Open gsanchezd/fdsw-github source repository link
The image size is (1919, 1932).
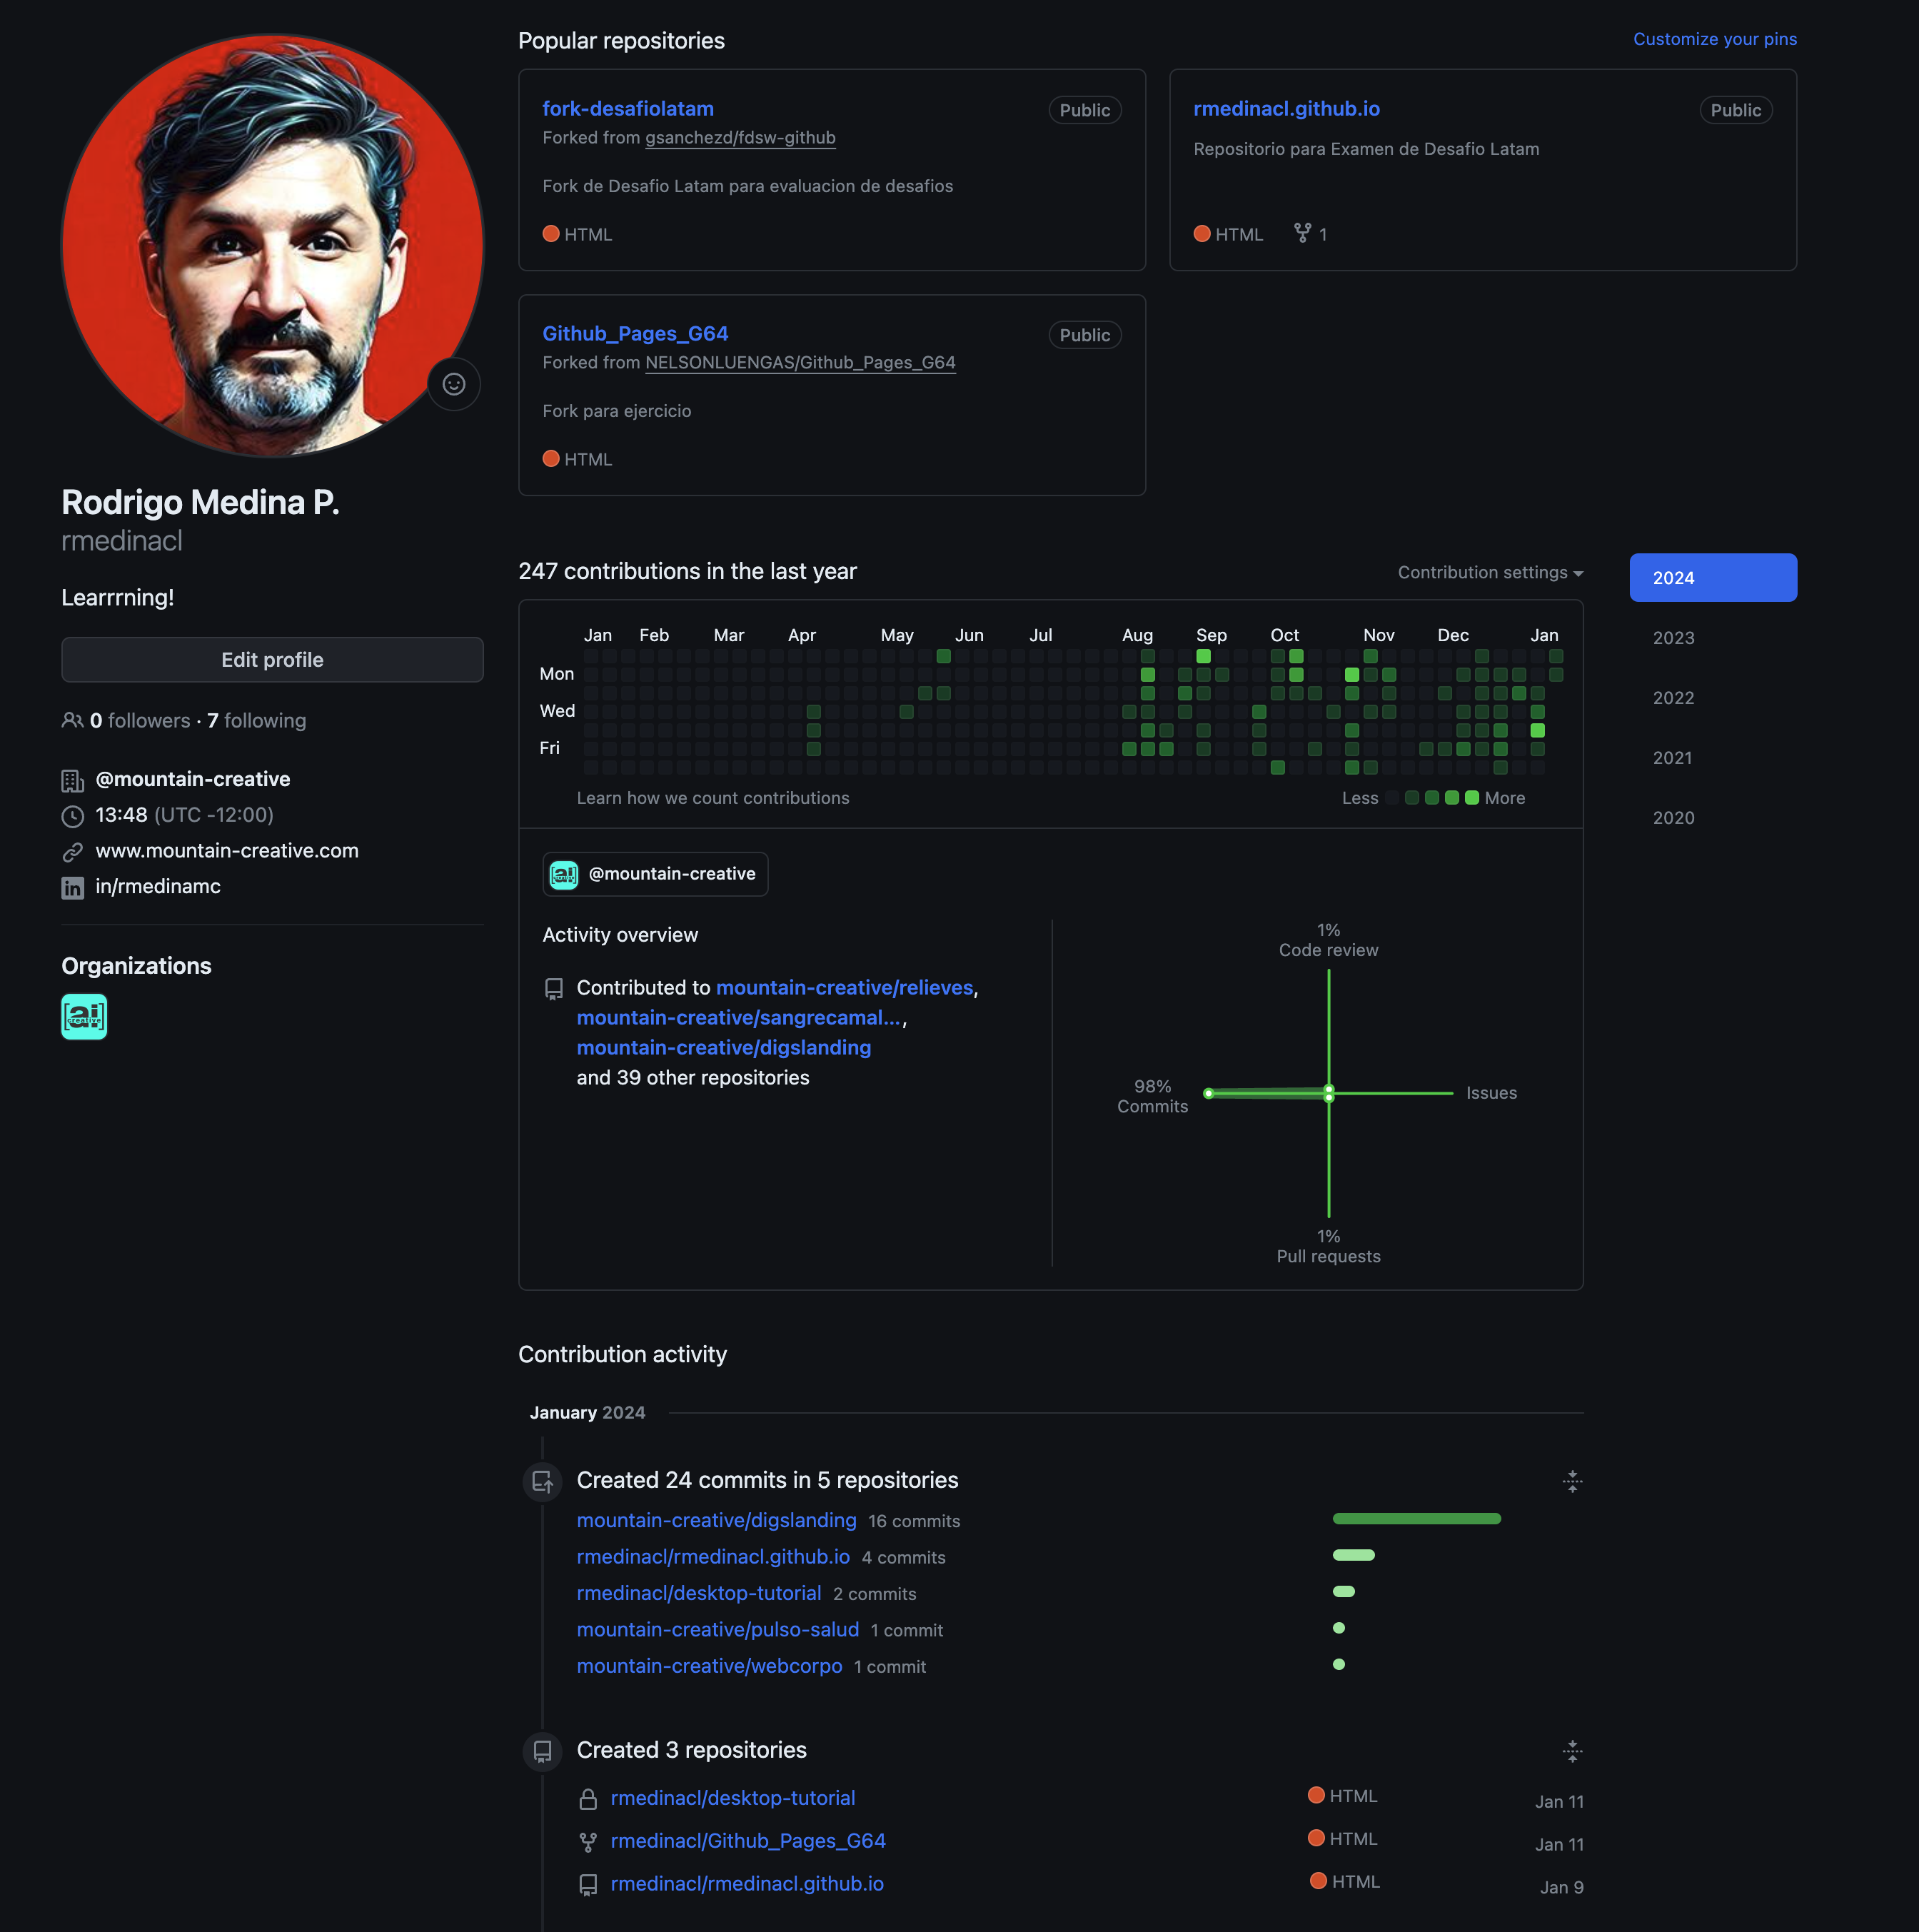pos(740,137)
